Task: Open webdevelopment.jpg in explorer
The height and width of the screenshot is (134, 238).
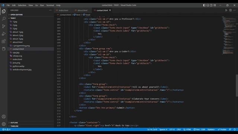Action: (22, 70)
